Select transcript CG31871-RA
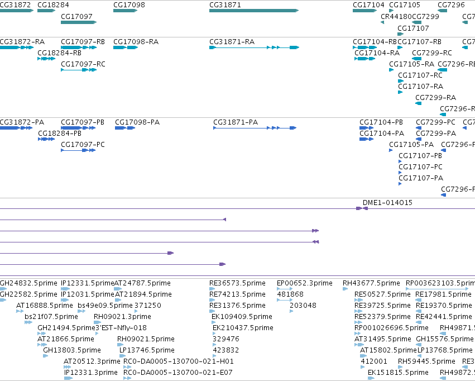The image size is (475, 381). pos(254,47)
